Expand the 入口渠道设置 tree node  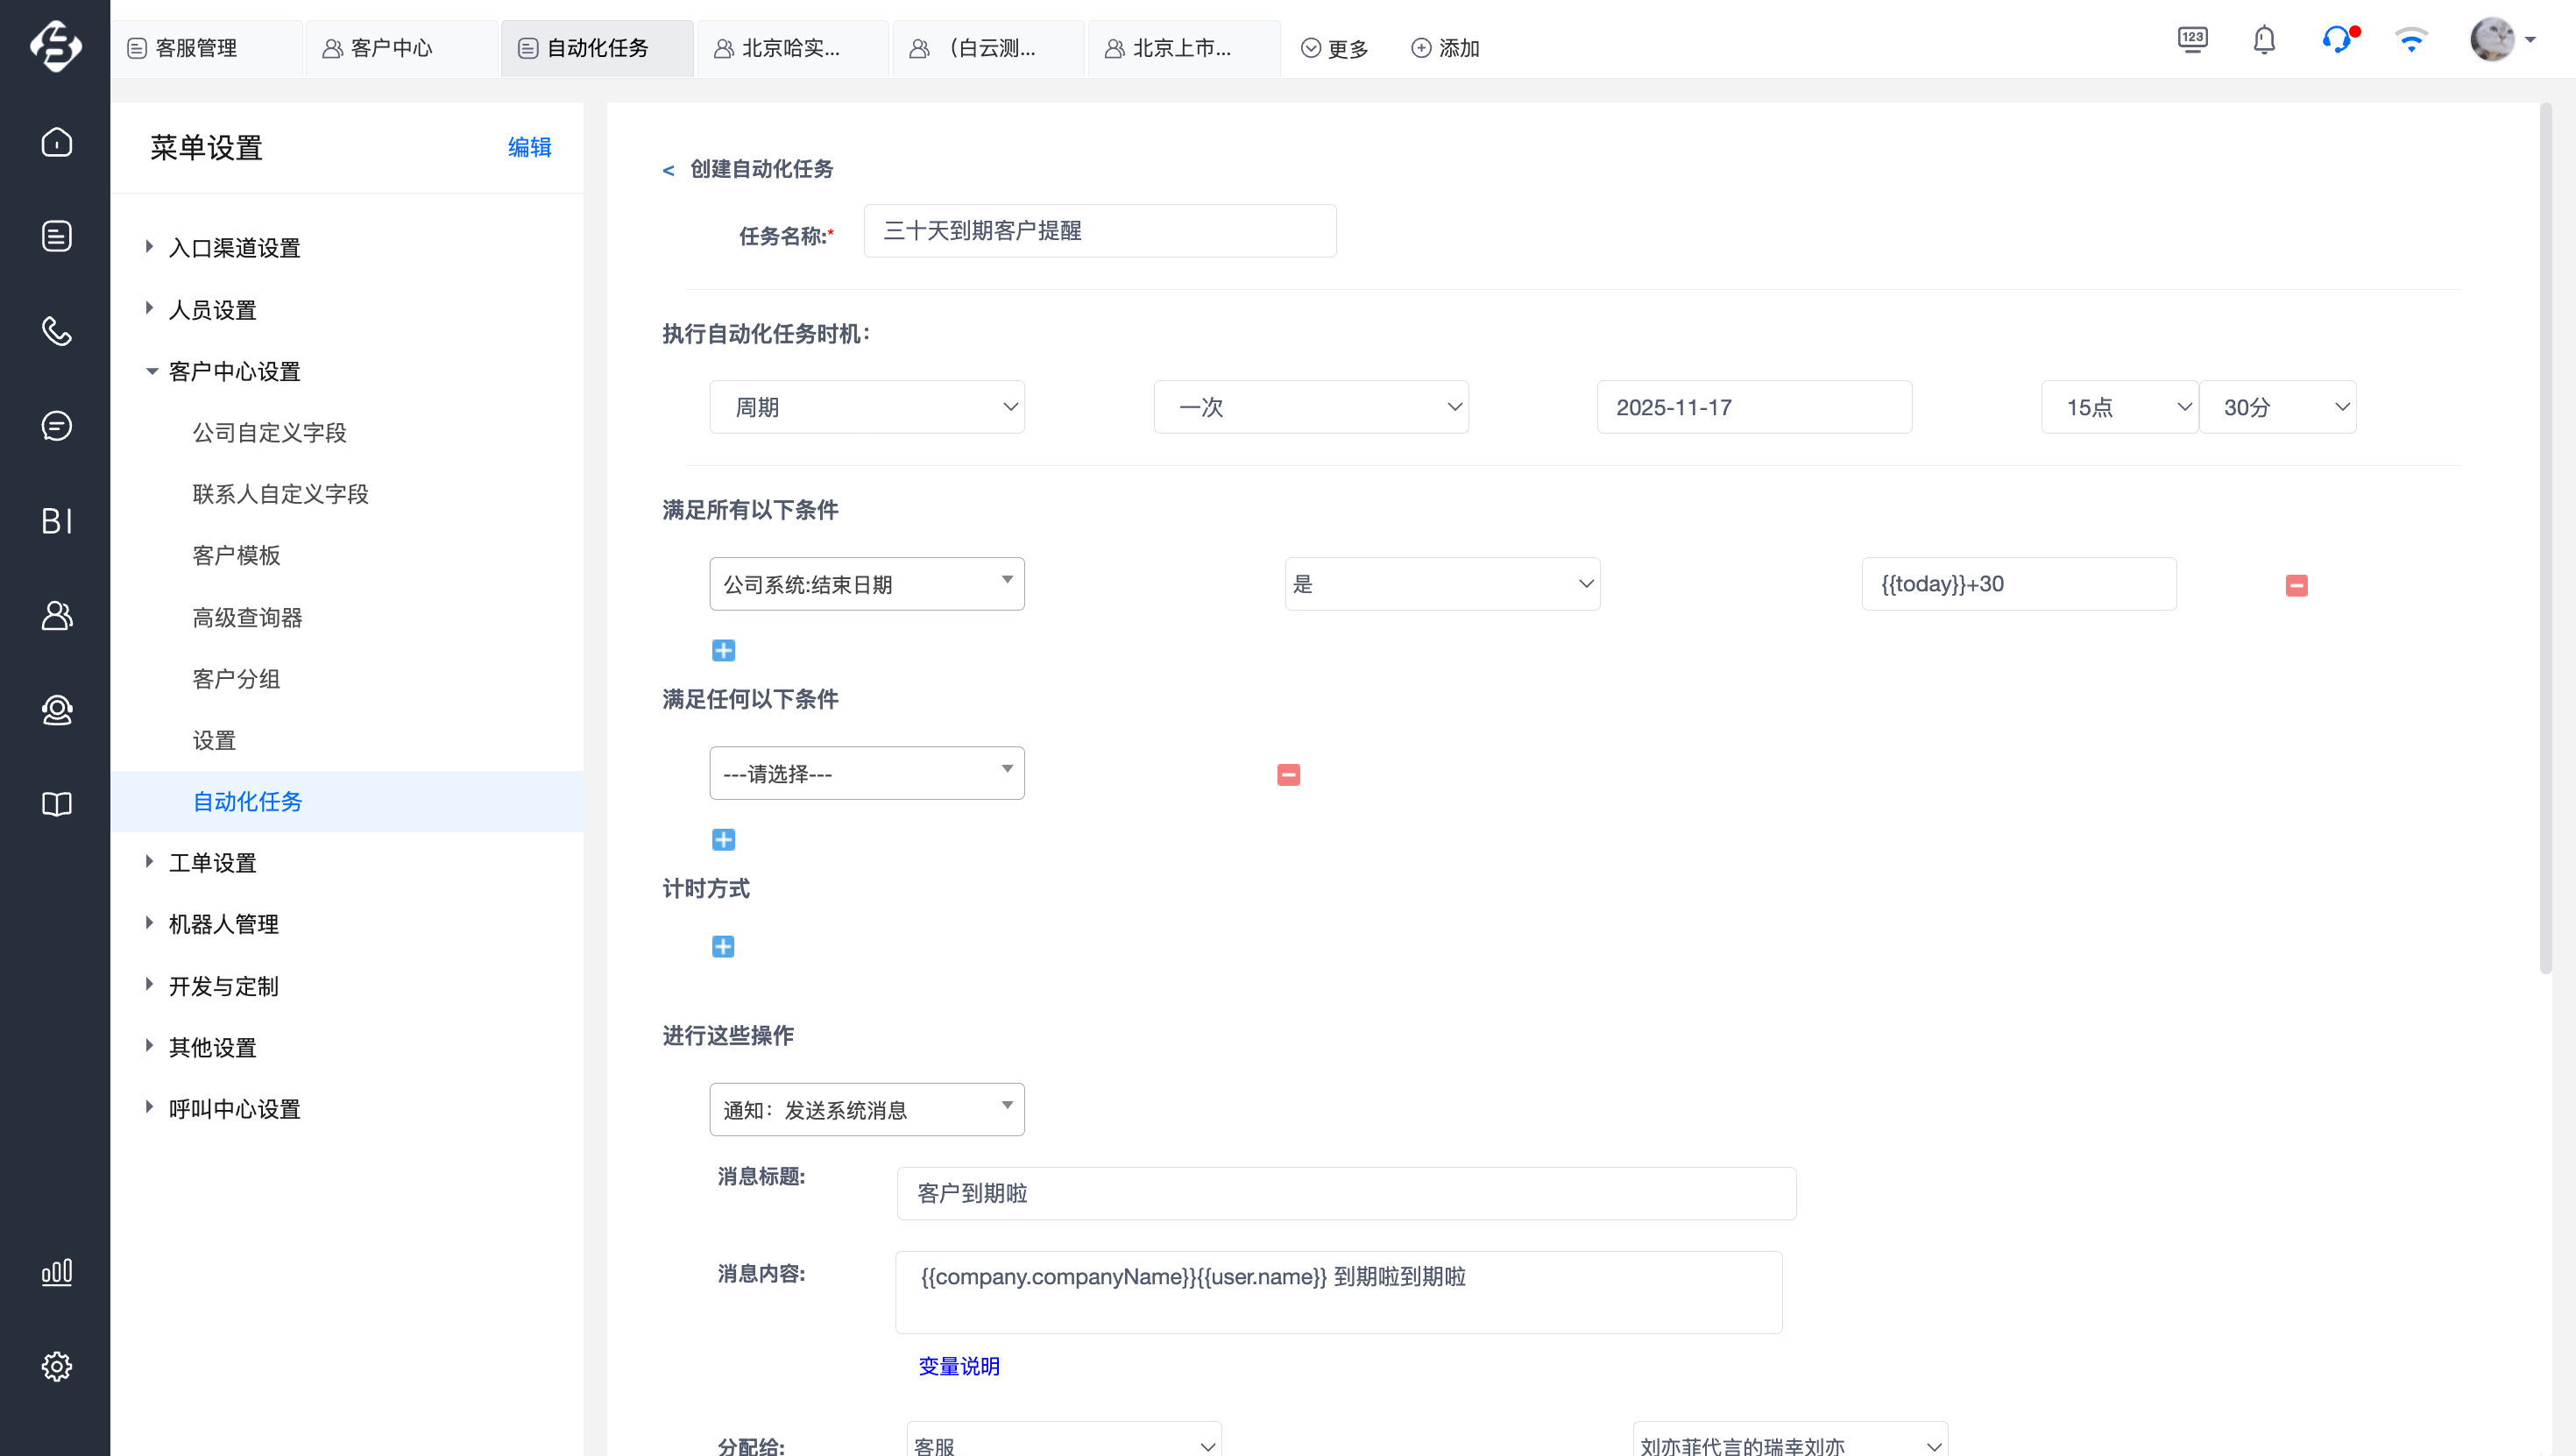tap(149, 247)
